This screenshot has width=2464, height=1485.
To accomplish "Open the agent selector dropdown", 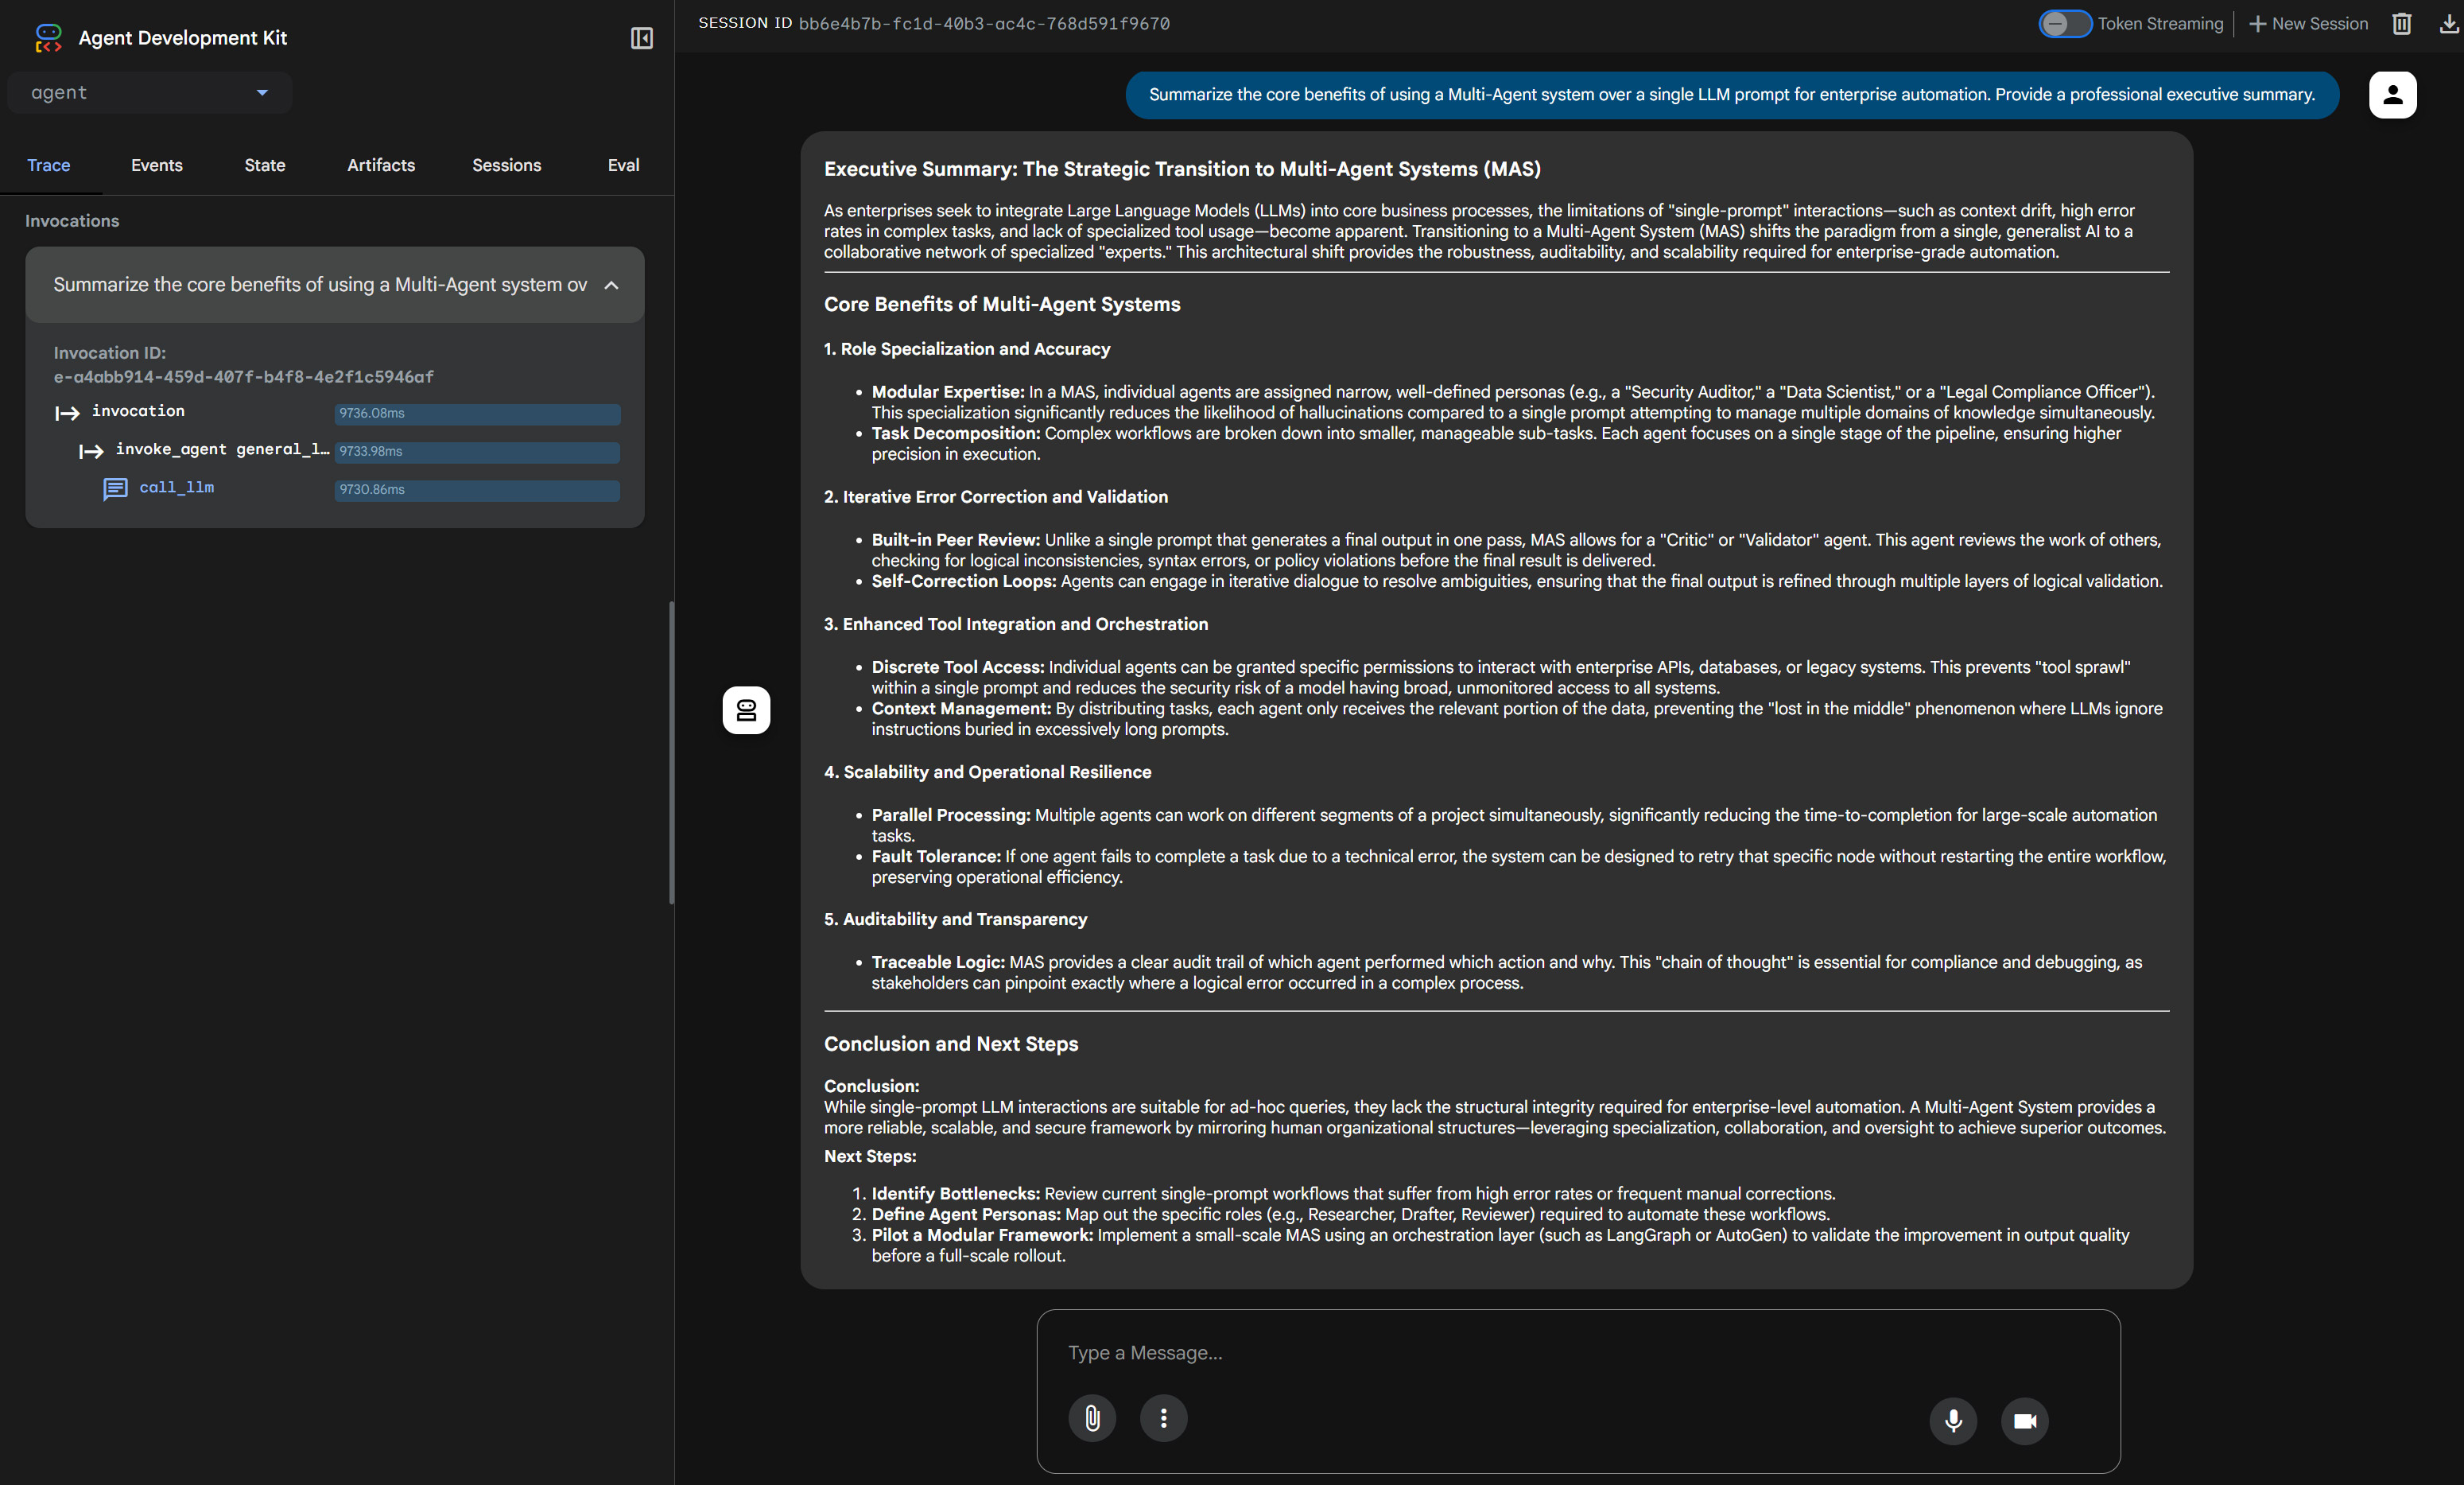I will click(150, 93).
